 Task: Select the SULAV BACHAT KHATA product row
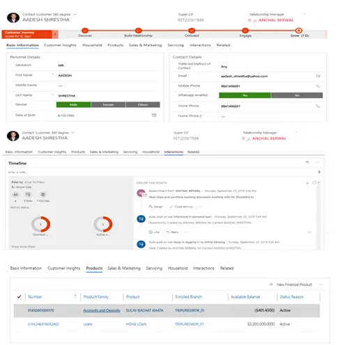pos(167,310)
